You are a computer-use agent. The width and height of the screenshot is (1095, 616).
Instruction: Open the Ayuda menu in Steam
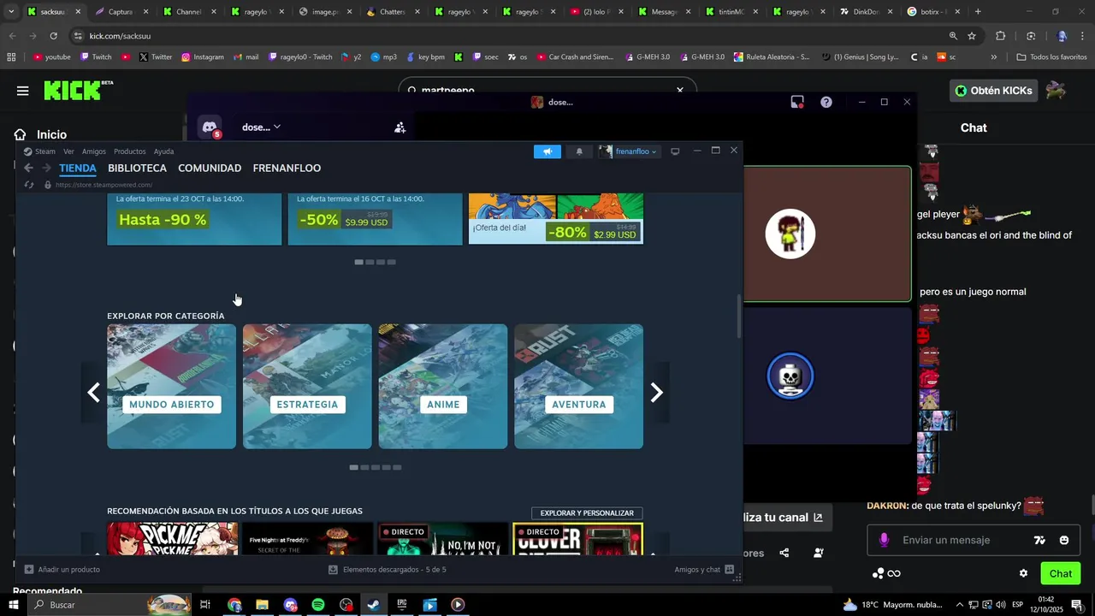(x=163, y=151)
